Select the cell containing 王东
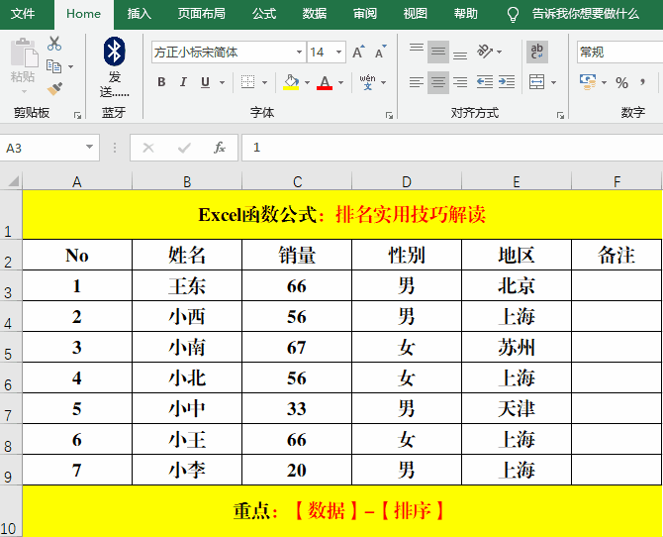 coord(187,286)
